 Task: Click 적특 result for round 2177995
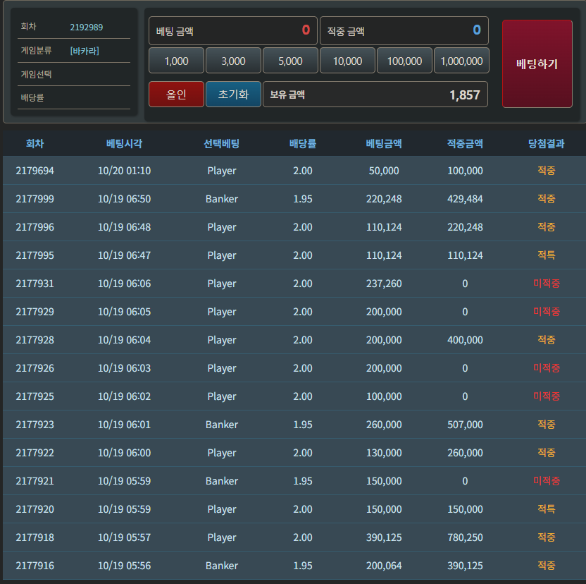point(546,255)
